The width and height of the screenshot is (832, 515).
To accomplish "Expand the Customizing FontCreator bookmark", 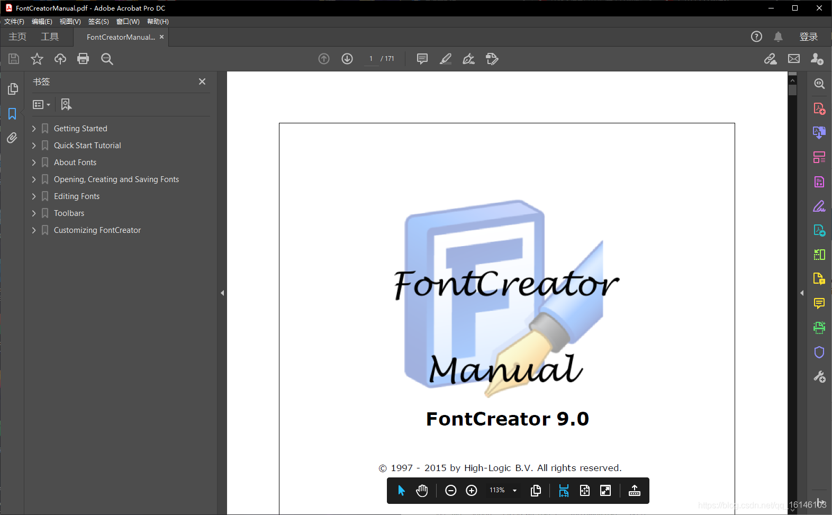I will pos(34,230).
